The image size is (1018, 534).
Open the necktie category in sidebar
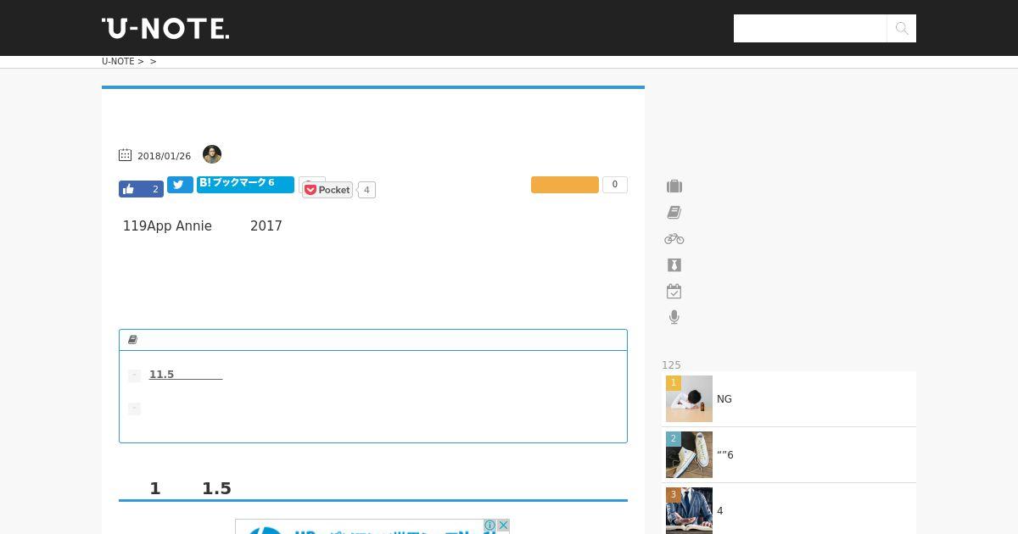click(x=674, y=265)
